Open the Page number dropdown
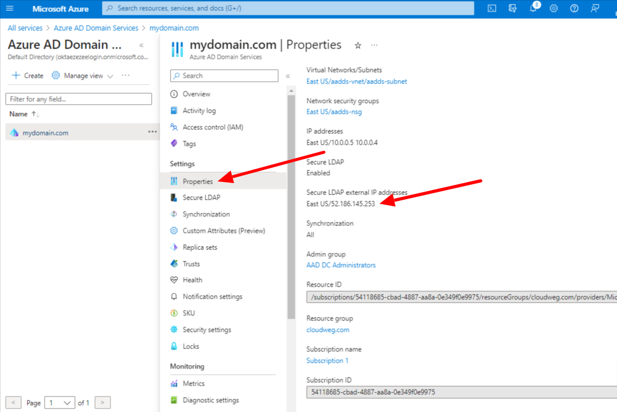This screenshot has width=617, height=412. point(60,402)
